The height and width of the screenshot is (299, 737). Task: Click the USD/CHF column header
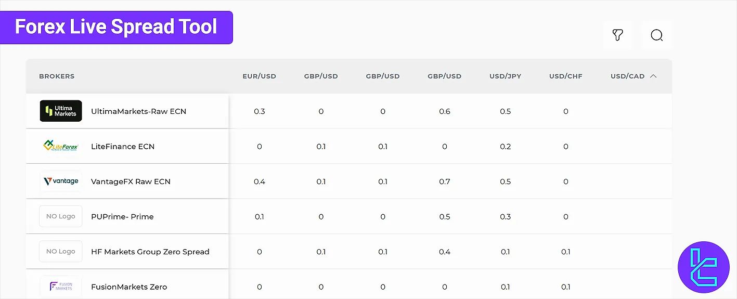click(565, 76)
